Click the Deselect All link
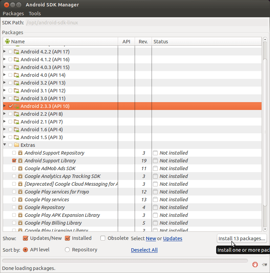270x273 pixels. pos(144,250)
